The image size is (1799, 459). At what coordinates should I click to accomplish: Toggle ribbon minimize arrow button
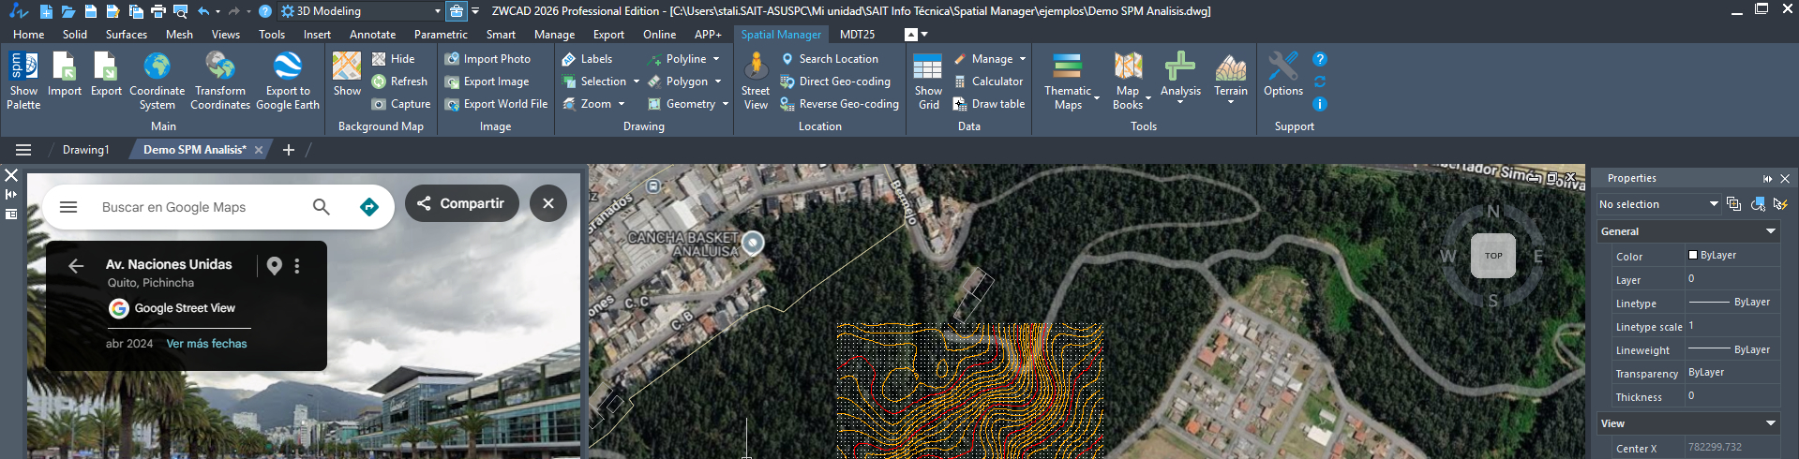point(910,35)
